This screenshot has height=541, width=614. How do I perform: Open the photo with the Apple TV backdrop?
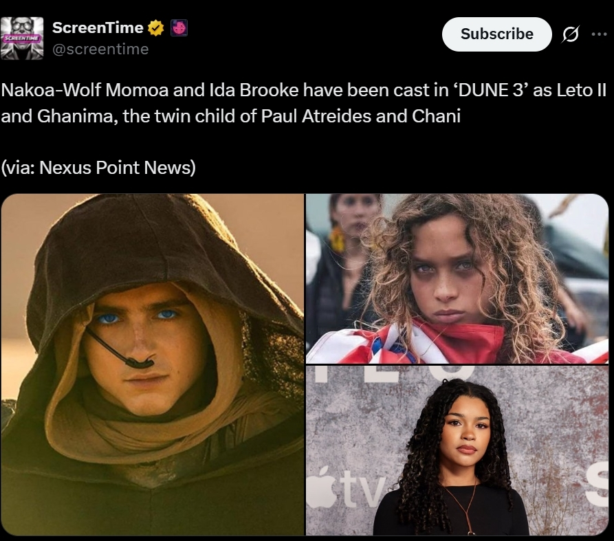457,450
